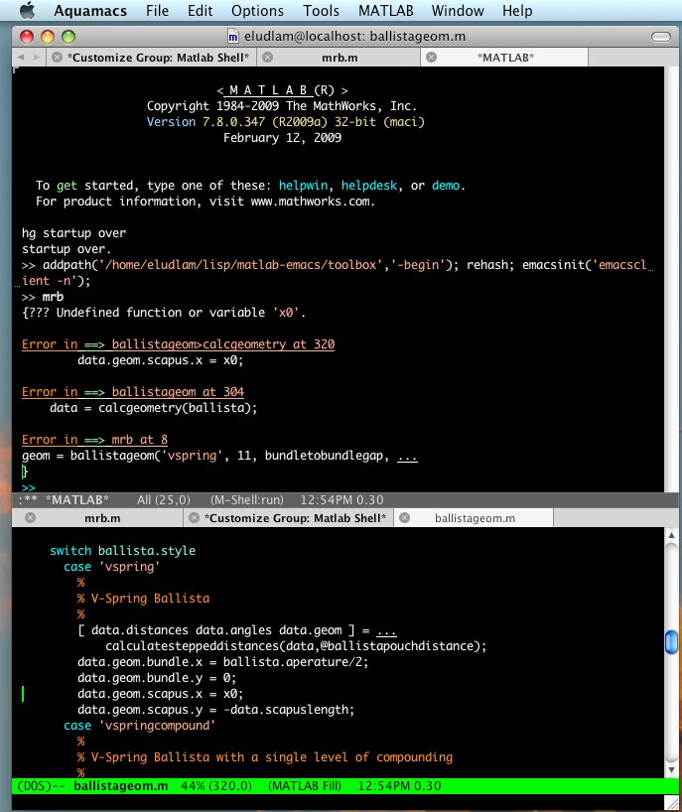Switch to upper mrb.m tab
682x812 pixels.
[339, 58]
